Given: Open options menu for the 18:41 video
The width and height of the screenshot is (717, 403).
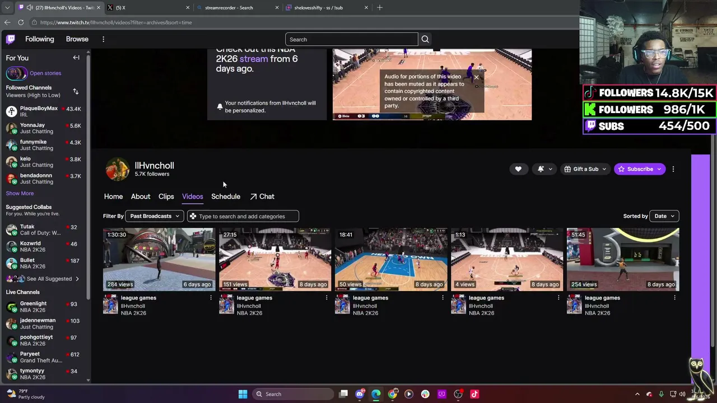Looking at the screenshot, I should tap(443, 298).
